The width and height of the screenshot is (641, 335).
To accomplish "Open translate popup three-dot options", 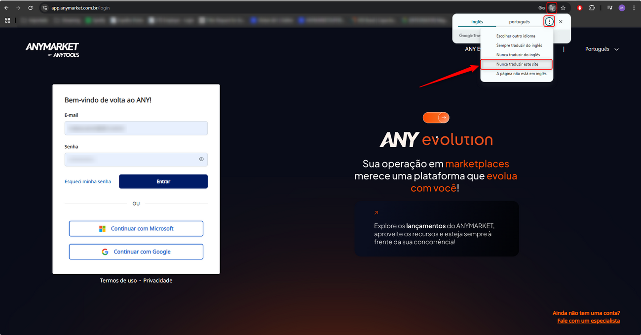I will [x=549, y=22].
